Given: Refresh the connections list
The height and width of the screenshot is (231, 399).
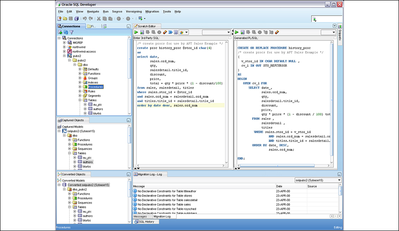Looking at the screenshot, I should coord(66,32).
